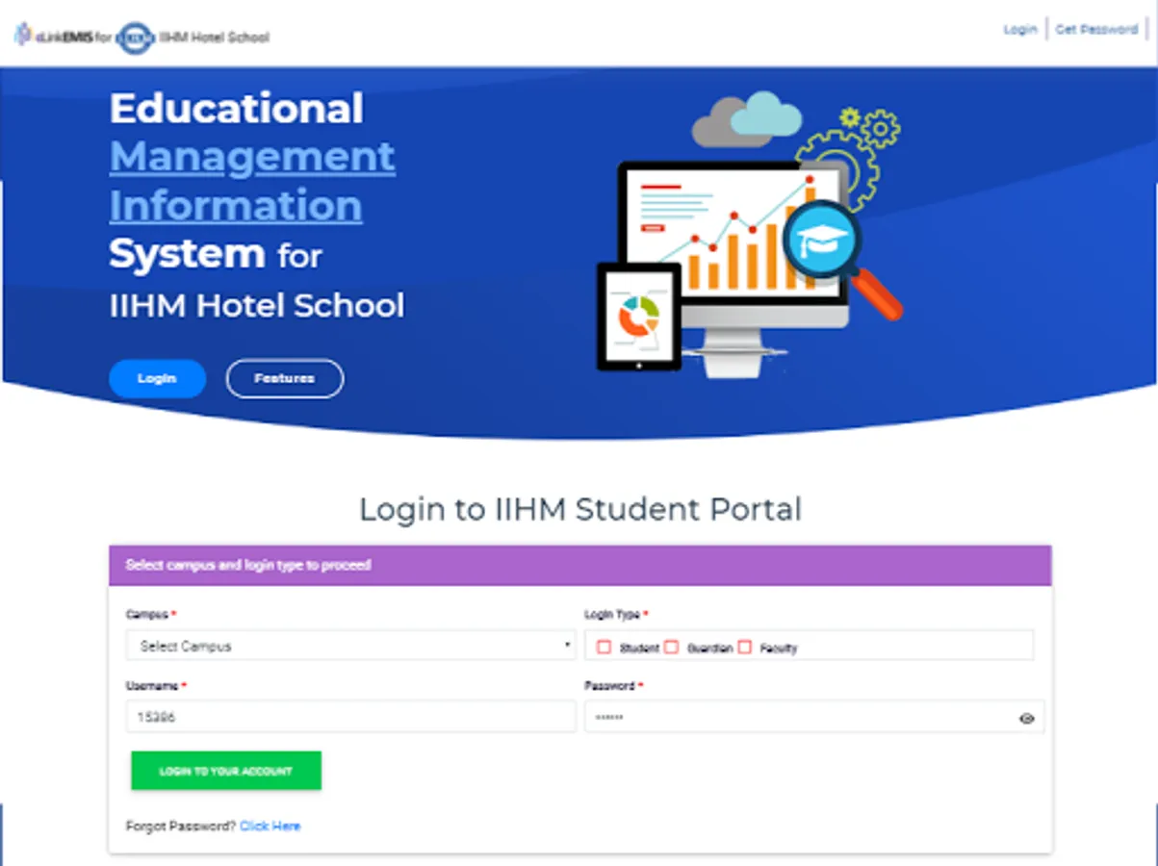Click the Login link in top navigation
1158x866 pixels.
[x=1019, y=30]
